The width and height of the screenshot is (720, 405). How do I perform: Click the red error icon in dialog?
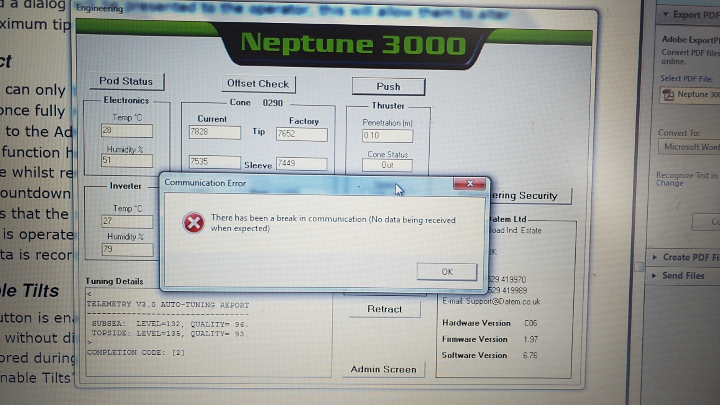pyautogui.click(x=193, y=223)
